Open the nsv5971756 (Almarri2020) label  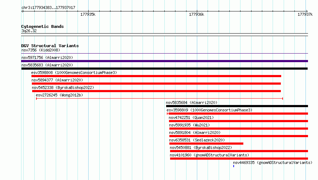(x=47, y=57)
